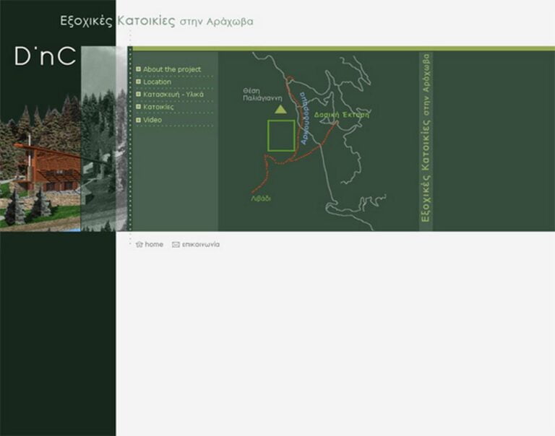The height and width of the screenshot is (436, 555).
Task: Click the D'nC logo
Action: point(45,58)
